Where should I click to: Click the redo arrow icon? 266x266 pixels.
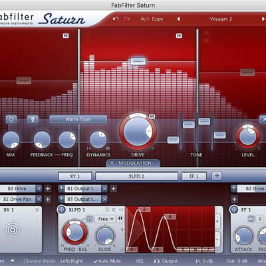tap(127, 19)
